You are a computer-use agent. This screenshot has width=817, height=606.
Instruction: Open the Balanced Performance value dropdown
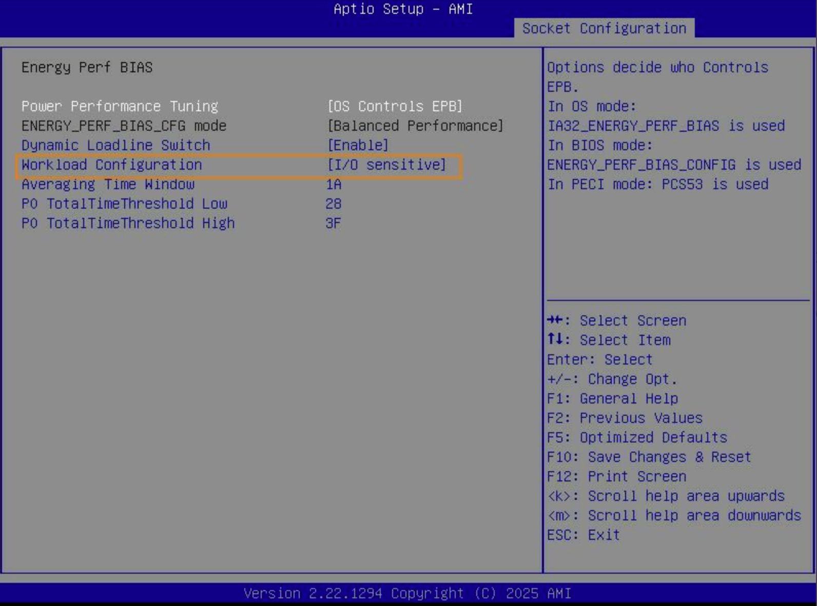pos(415,126)
